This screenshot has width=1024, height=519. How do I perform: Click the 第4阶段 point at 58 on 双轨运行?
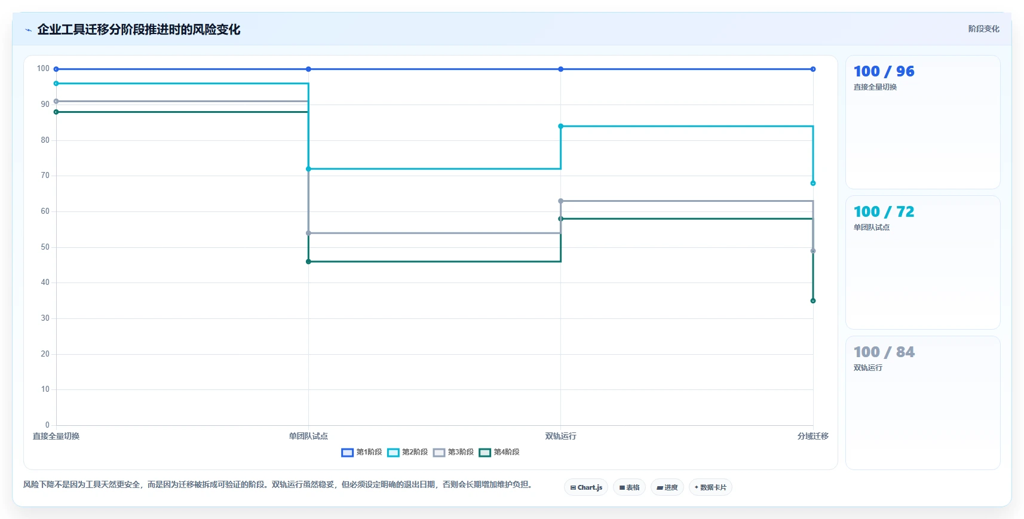pos(560,219)
